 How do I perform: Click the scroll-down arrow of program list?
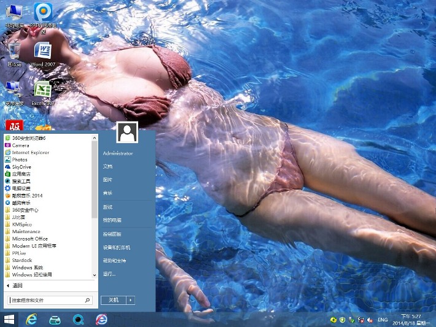(95, 275)
